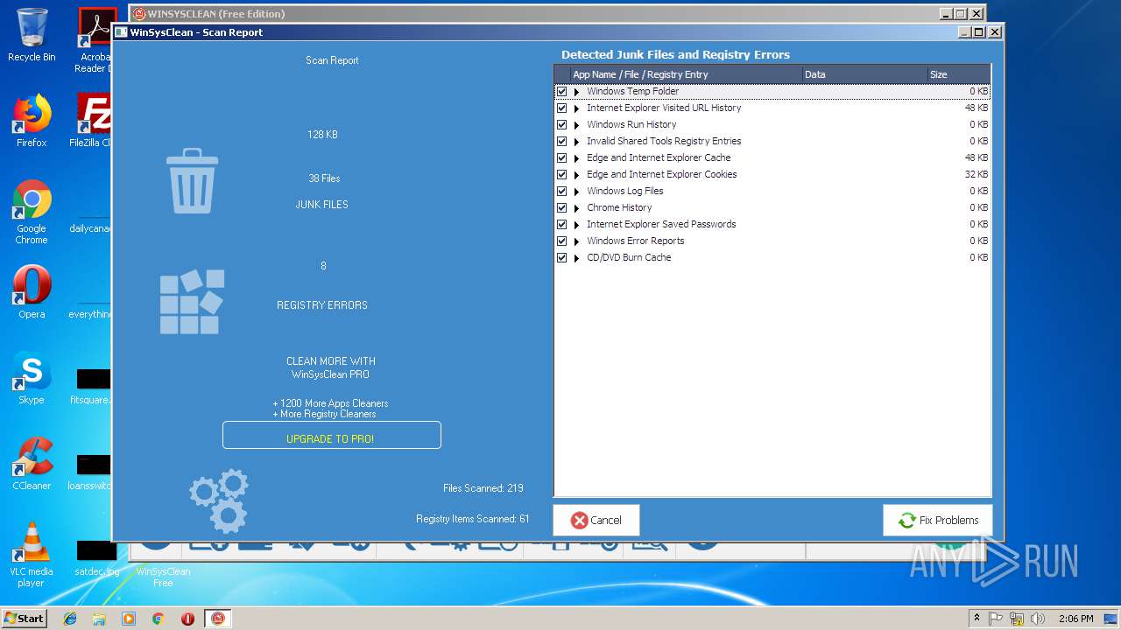
Task: Sort by the Data column header
Action: tap(864, 74)
